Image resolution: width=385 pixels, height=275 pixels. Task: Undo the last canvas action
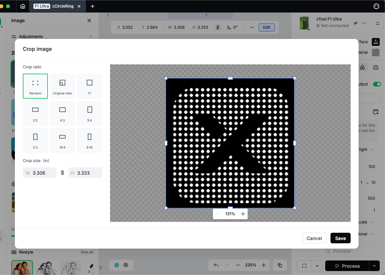pyautogui.click(x=216, y=265)
